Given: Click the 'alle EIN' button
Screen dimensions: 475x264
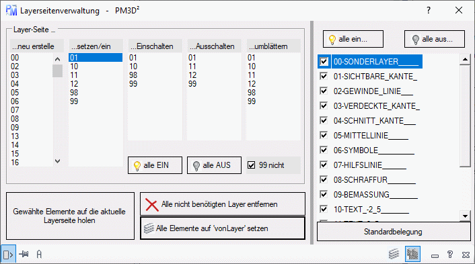Looking at the screenshot, I should tap(155, 165).
